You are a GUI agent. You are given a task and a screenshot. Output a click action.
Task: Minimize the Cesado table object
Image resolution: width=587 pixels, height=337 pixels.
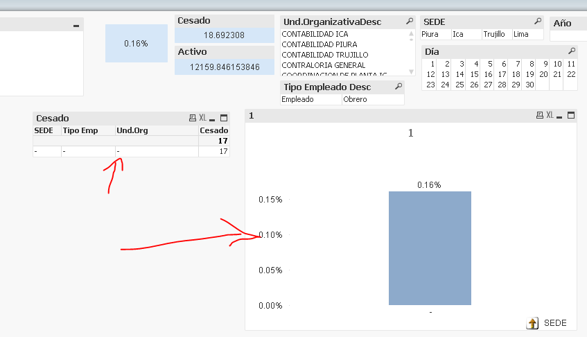(x=212, y=119)
